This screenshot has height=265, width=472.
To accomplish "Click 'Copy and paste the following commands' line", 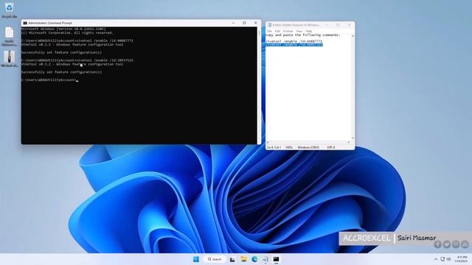I will (303, 35).
